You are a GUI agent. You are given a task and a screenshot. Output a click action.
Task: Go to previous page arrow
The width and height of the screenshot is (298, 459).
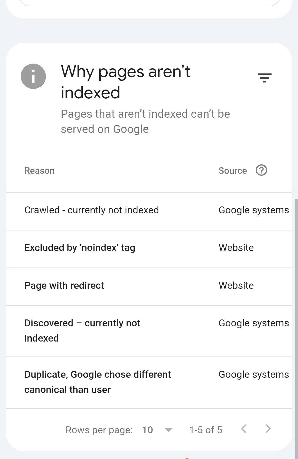tap(243, 429)
